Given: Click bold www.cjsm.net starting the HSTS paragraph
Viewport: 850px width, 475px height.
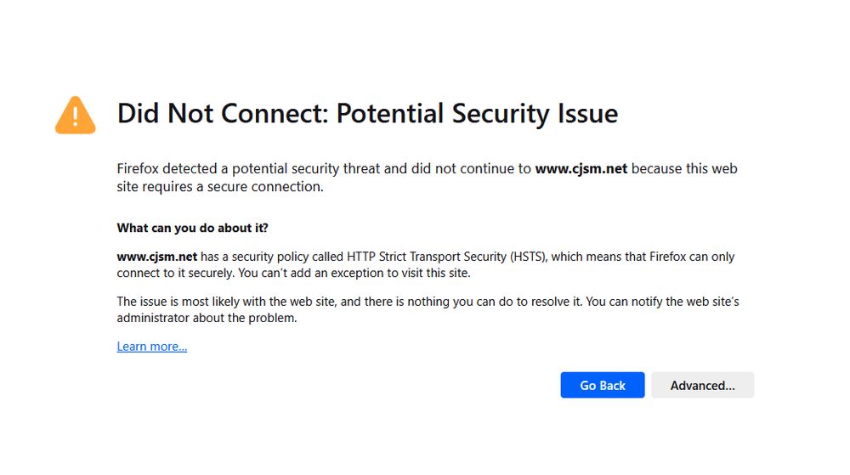Looking at the screenshot, I should (x=157, y=256).
